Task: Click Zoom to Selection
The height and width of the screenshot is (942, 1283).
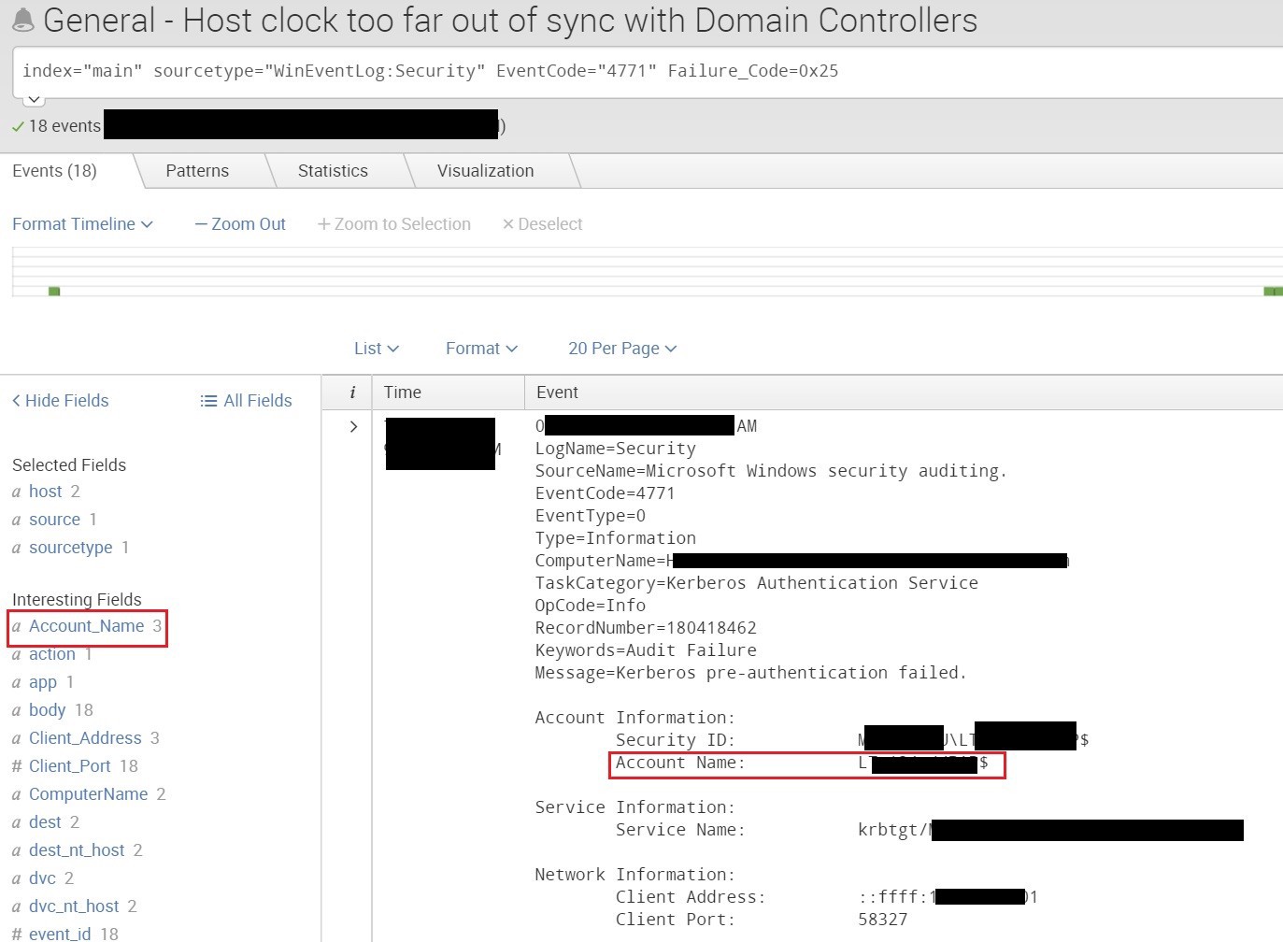Action: coord(393,224)
